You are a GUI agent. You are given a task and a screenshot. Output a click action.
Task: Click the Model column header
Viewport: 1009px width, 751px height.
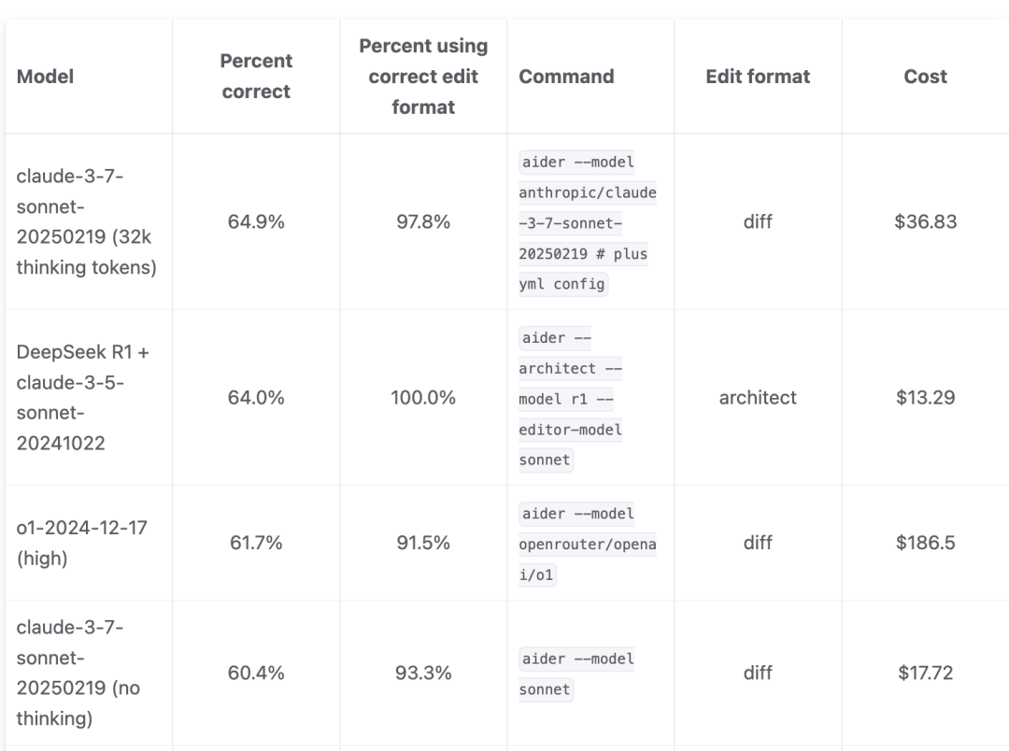45,77
